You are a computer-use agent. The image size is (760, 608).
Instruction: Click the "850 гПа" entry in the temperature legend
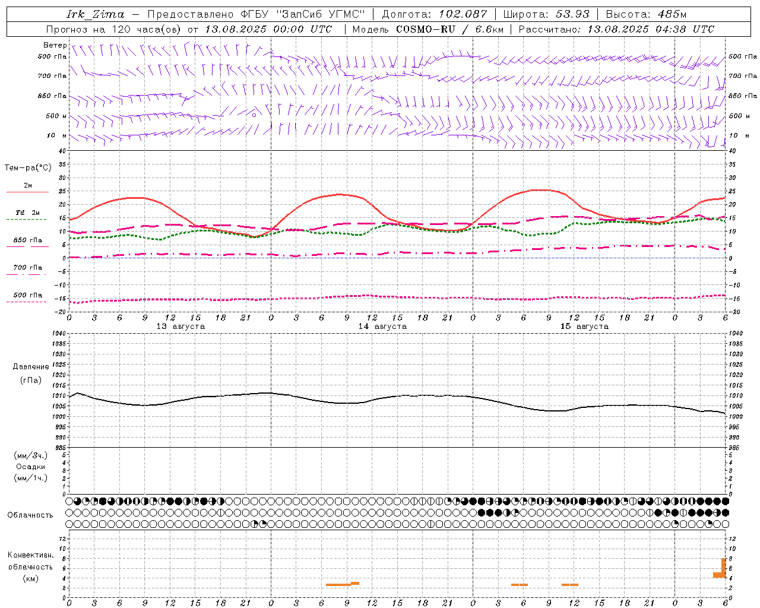tap(27, 240)
